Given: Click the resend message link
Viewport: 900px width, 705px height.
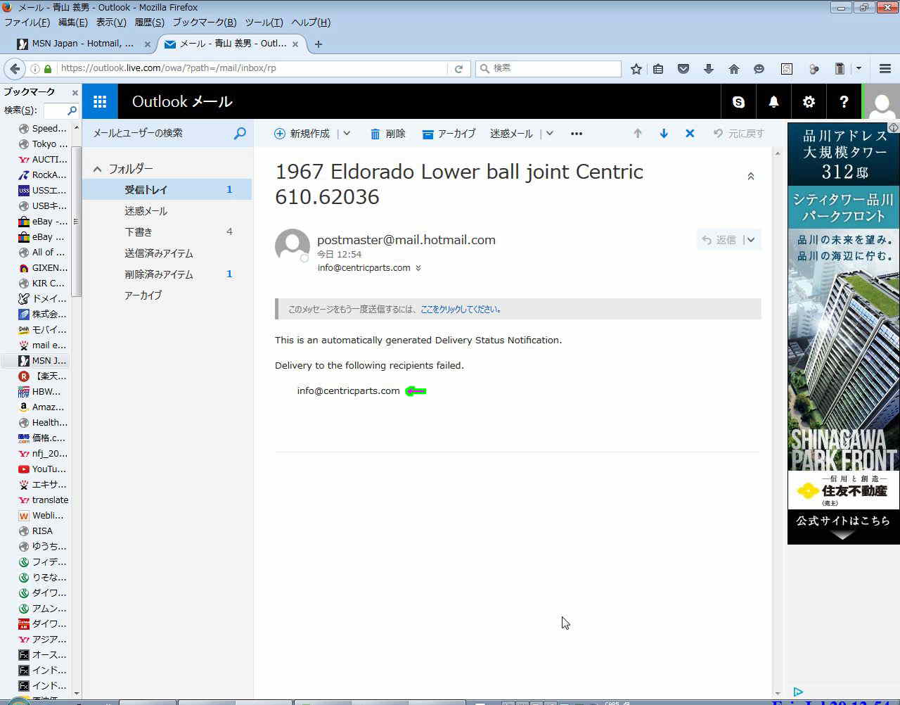Looking at the screenshot, I should [460, 310].
